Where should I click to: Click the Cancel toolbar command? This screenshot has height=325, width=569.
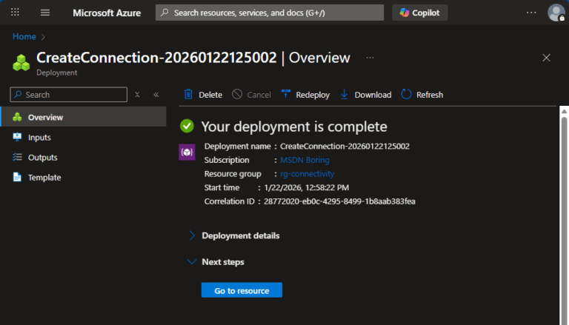tap(251, 95)
